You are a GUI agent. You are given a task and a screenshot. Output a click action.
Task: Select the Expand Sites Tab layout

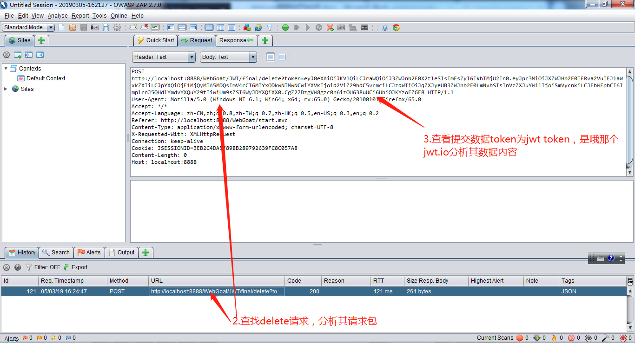[171, 27]
